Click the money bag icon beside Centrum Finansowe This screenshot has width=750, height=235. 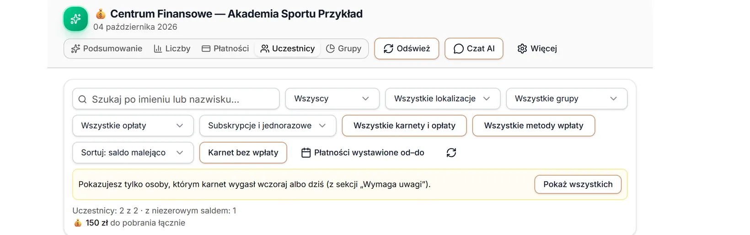click(x=101, y=14)
